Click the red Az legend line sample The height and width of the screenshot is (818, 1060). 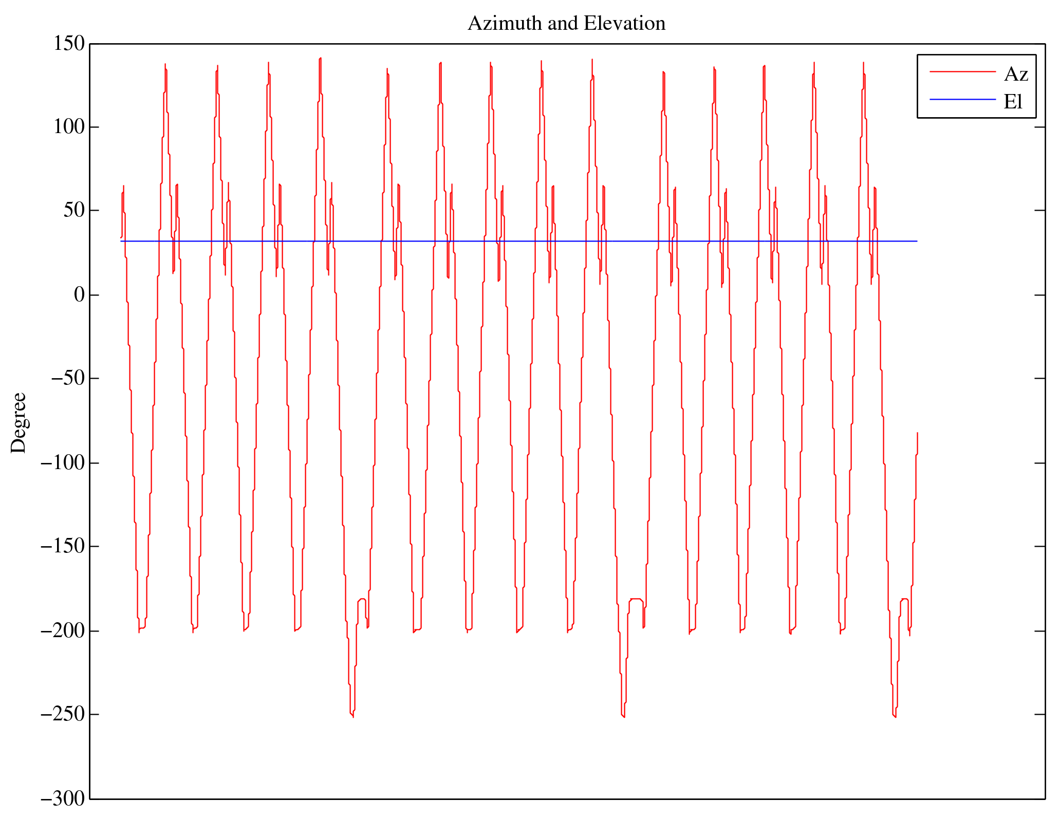point(962,72)
